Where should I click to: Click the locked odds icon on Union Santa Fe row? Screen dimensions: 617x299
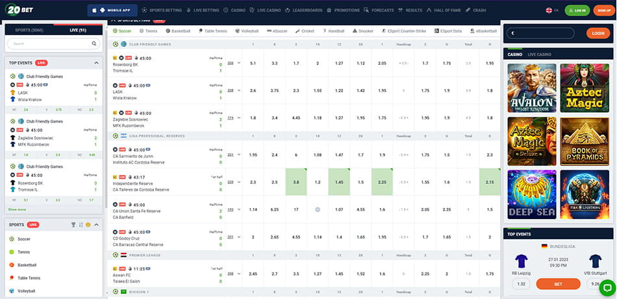[318, 209]
